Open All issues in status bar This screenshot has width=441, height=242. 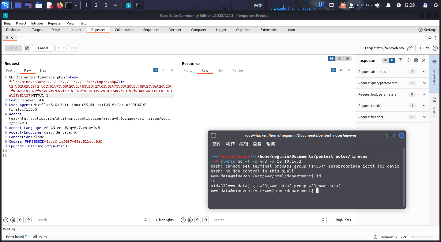(40, 237)
